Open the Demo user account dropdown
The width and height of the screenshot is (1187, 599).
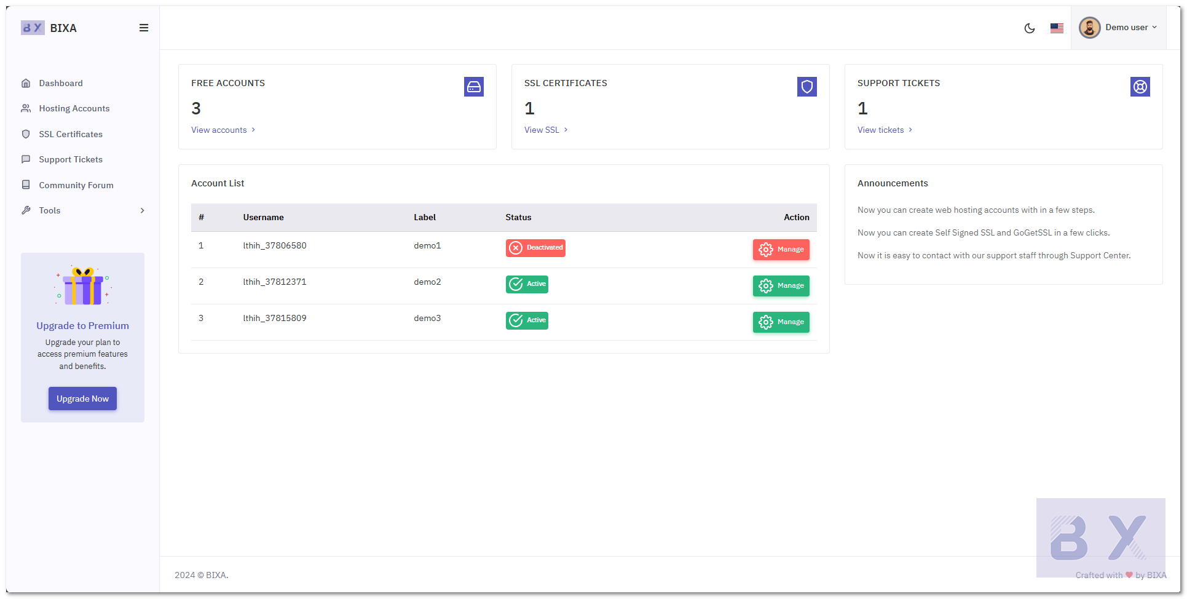1118,28
